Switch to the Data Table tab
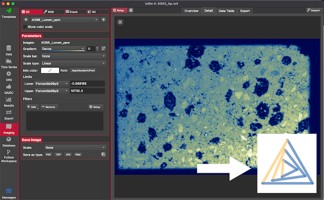Viewport: 324px width, 200px height. click(x=227, y=11)
